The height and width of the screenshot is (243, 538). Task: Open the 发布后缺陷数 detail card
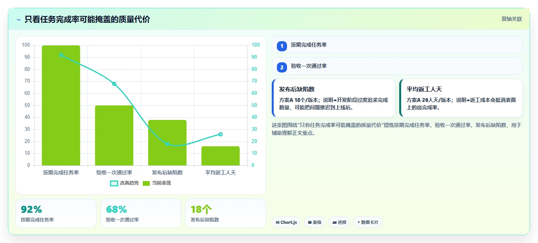click(x=333, y=98)
